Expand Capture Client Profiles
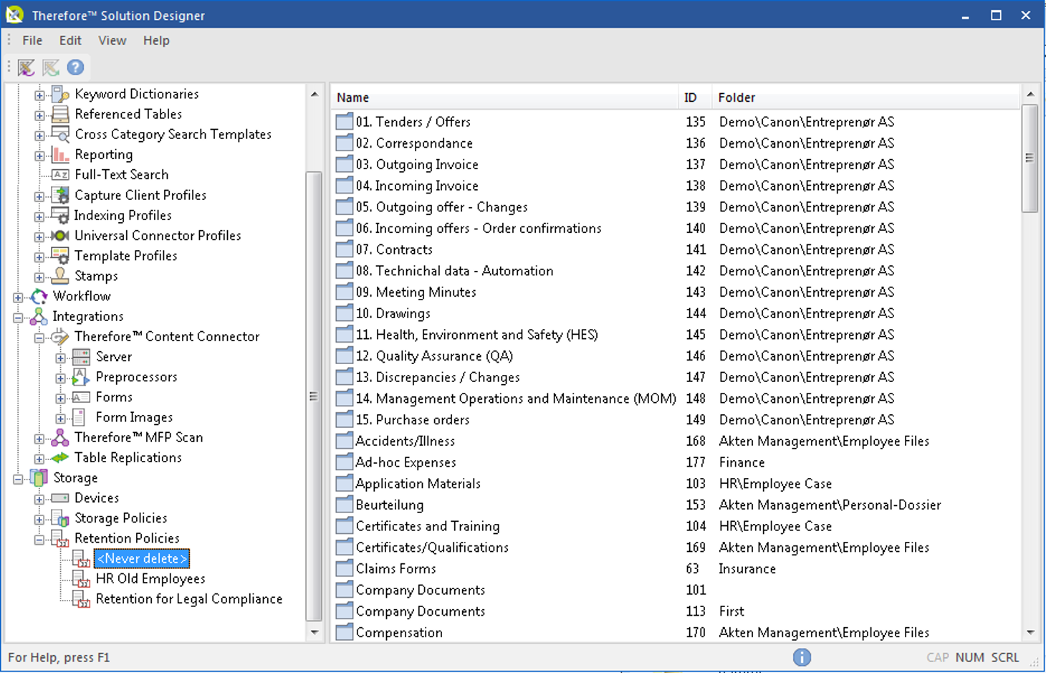This screenshot has width=1046, height=673. point(39,195)
